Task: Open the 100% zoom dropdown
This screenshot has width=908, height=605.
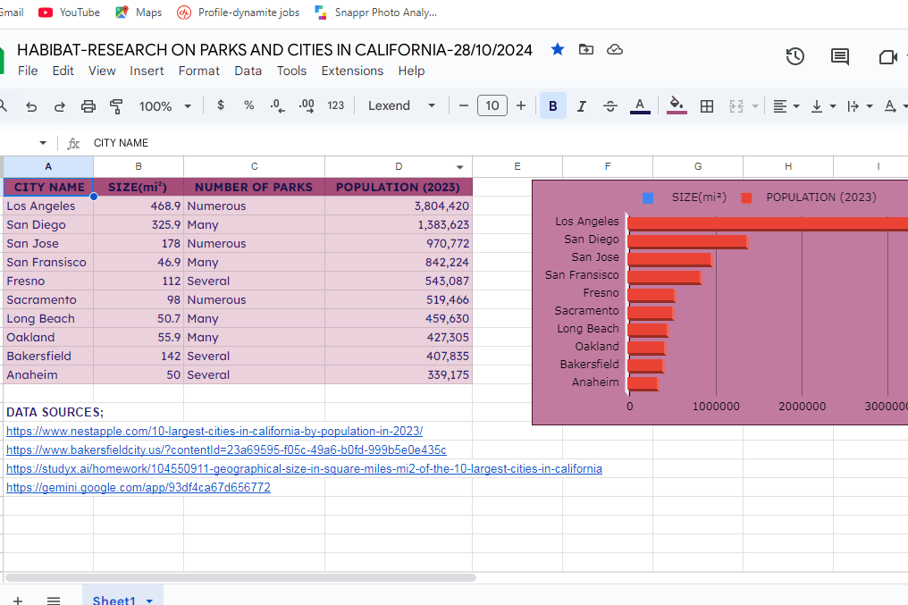Action: click(x=164, y=106)
